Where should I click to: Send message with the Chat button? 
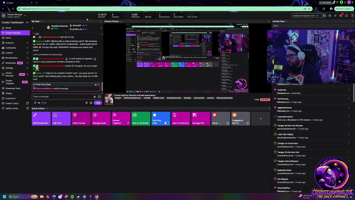pyautogui.click(x=98, y=103)
